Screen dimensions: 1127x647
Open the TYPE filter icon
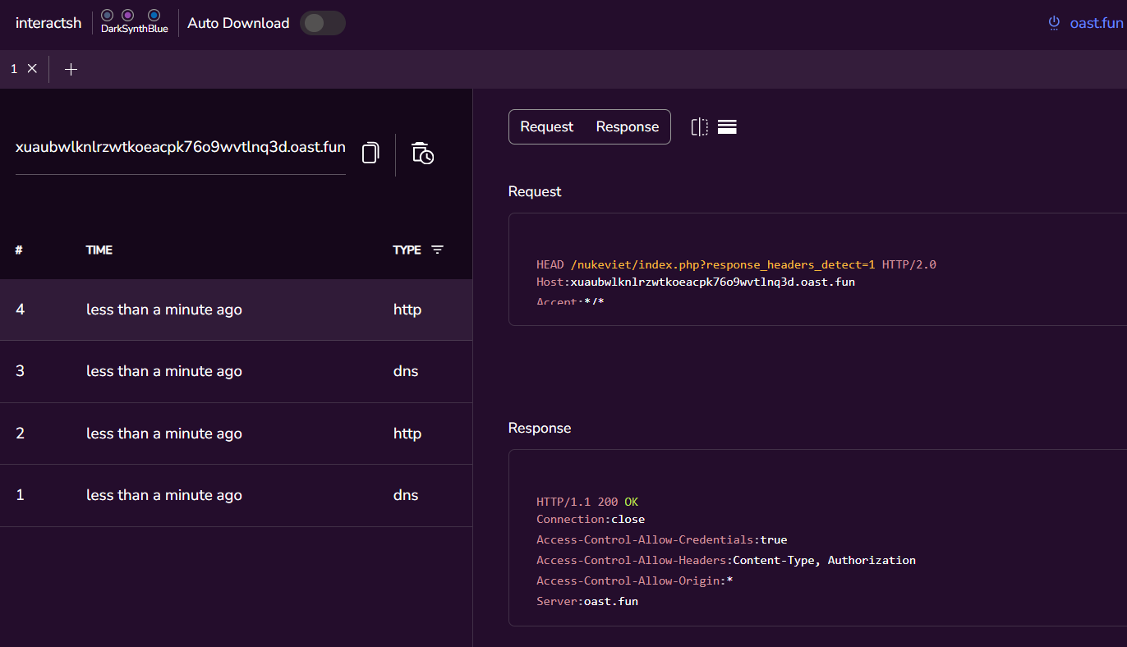click(x=437, y=250)
